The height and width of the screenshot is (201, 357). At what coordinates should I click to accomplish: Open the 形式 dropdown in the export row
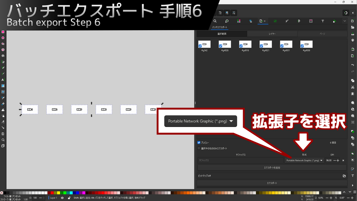(303, 160)
